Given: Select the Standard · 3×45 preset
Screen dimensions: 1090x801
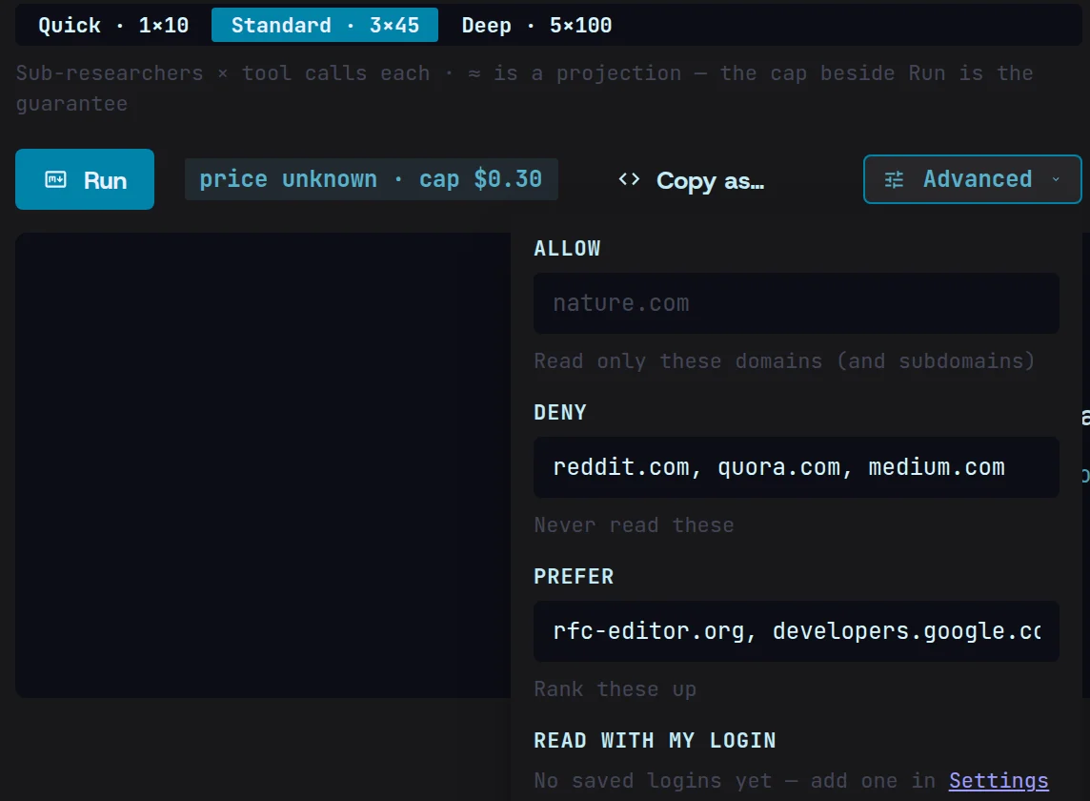Looking at the screenshot, I should click(325, 26).
